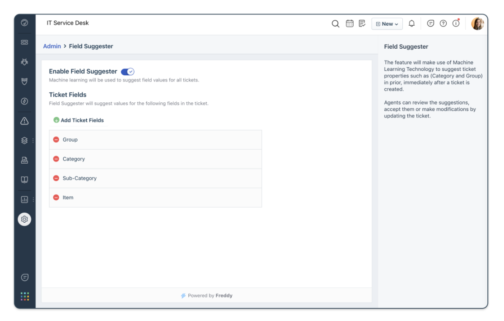Remove the Group ticket field
504x321 pixels.
coord(56,140)
